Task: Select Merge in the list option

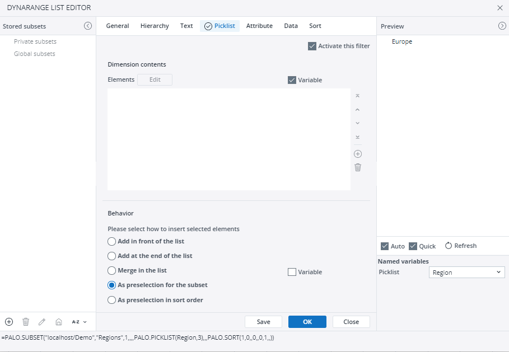Action: (x=111, y=270)
